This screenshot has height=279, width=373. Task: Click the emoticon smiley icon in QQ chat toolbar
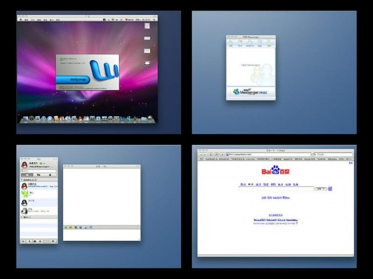[70, 227]
